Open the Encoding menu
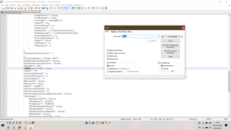The image size is (231, 130). pyautogui.click(x=26, y=5)
